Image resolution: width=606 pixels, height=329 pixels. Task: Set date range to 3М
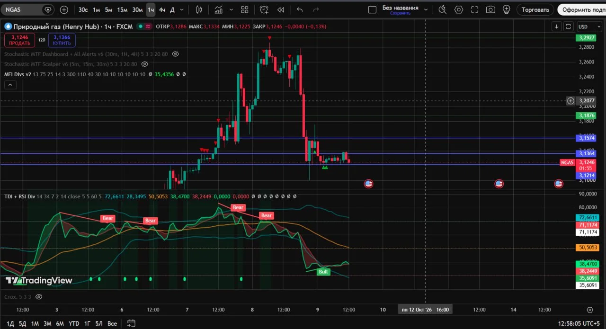tap(47, 323)
